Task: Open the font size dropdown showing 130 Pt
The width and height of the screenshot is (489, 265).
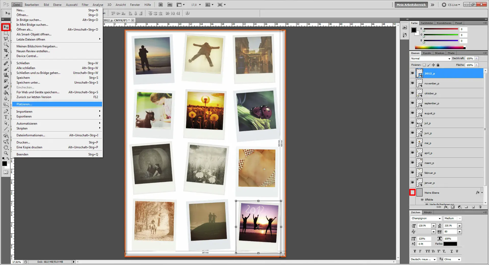Action: pyautogui.click(x=433, y=226)
